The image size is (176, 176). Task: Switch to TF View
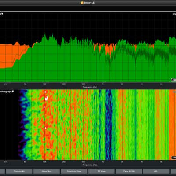click(x=101, y=171)
